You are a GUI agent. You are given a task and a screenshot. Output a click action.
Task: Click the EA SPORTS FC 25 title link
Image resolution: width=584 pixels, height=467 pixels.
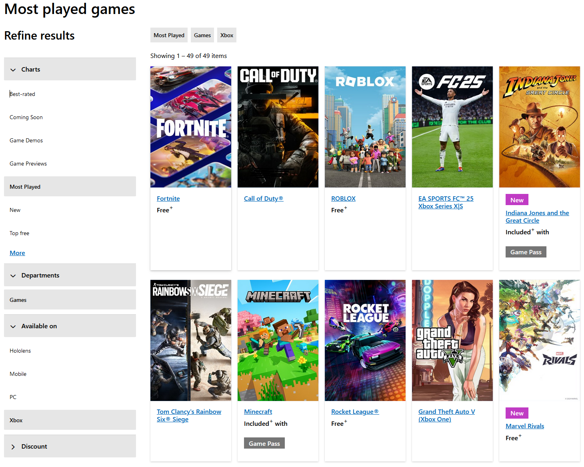coord(446,202)
